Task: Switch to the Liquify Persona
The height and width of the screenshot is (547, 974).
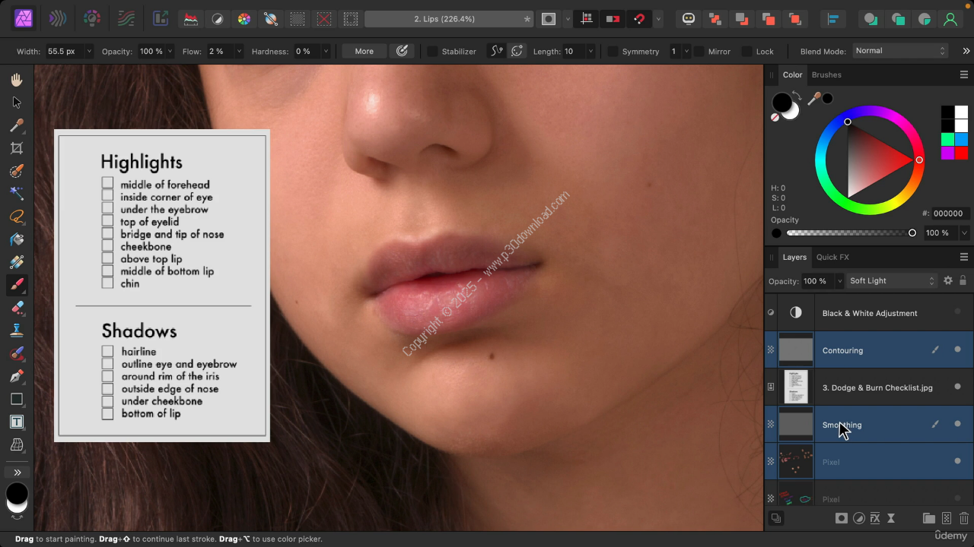Action: [x=57, y=19]
